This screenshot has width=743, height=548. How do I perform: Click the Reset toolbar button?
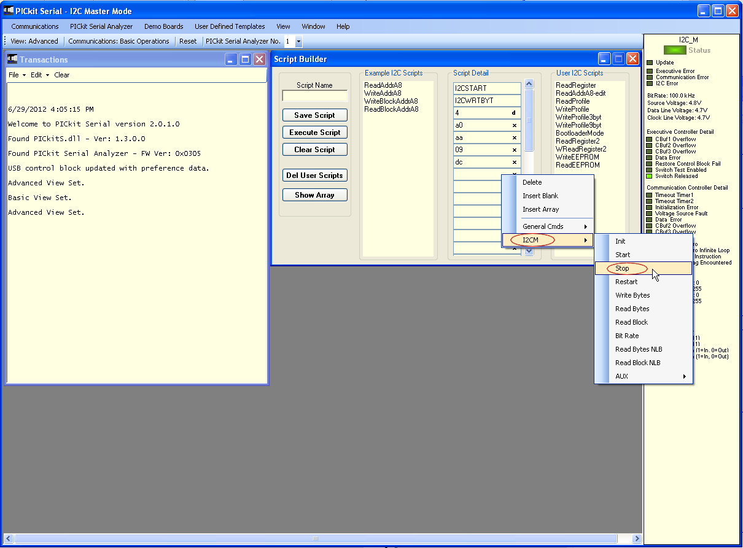188,41
